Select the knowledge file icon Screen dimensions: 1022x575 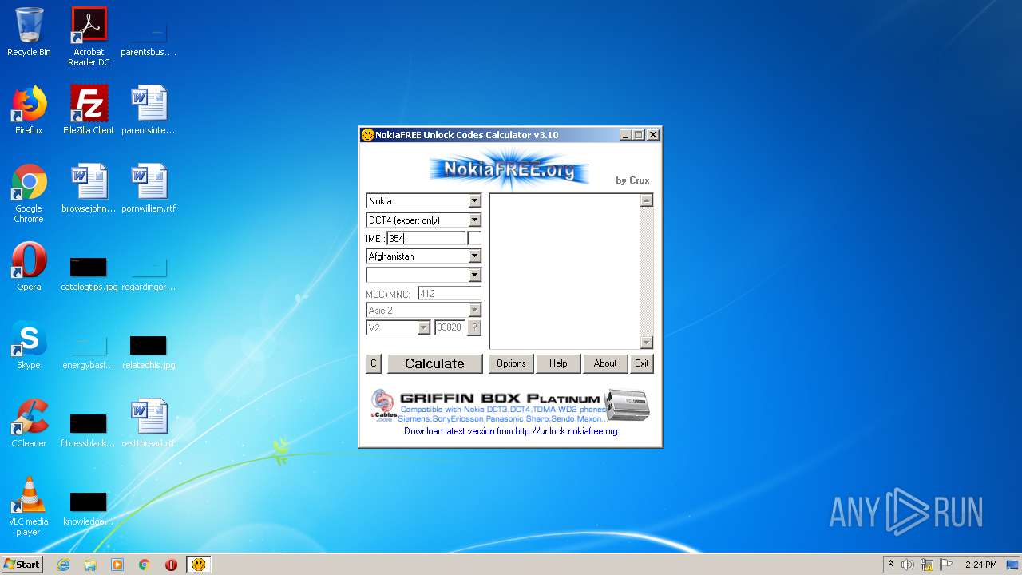point(89,506)
